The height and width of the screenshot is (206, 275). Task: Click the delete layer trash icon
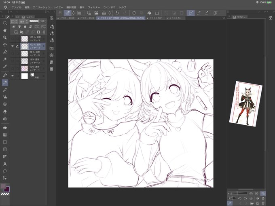pyautogui.click(x=44, y=32)
